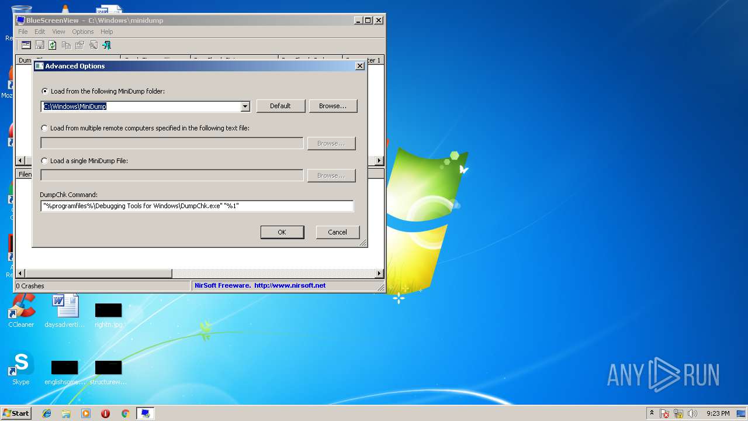This screenshot has width=748, height=421.
Task: Click the lower pane horizontal scrollbar thumb
Action: pyautogui.click(x=98, y=273)
